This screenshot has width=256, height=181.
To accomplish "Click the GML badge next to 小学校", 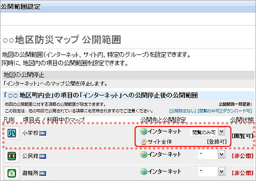I will (43, 133).
